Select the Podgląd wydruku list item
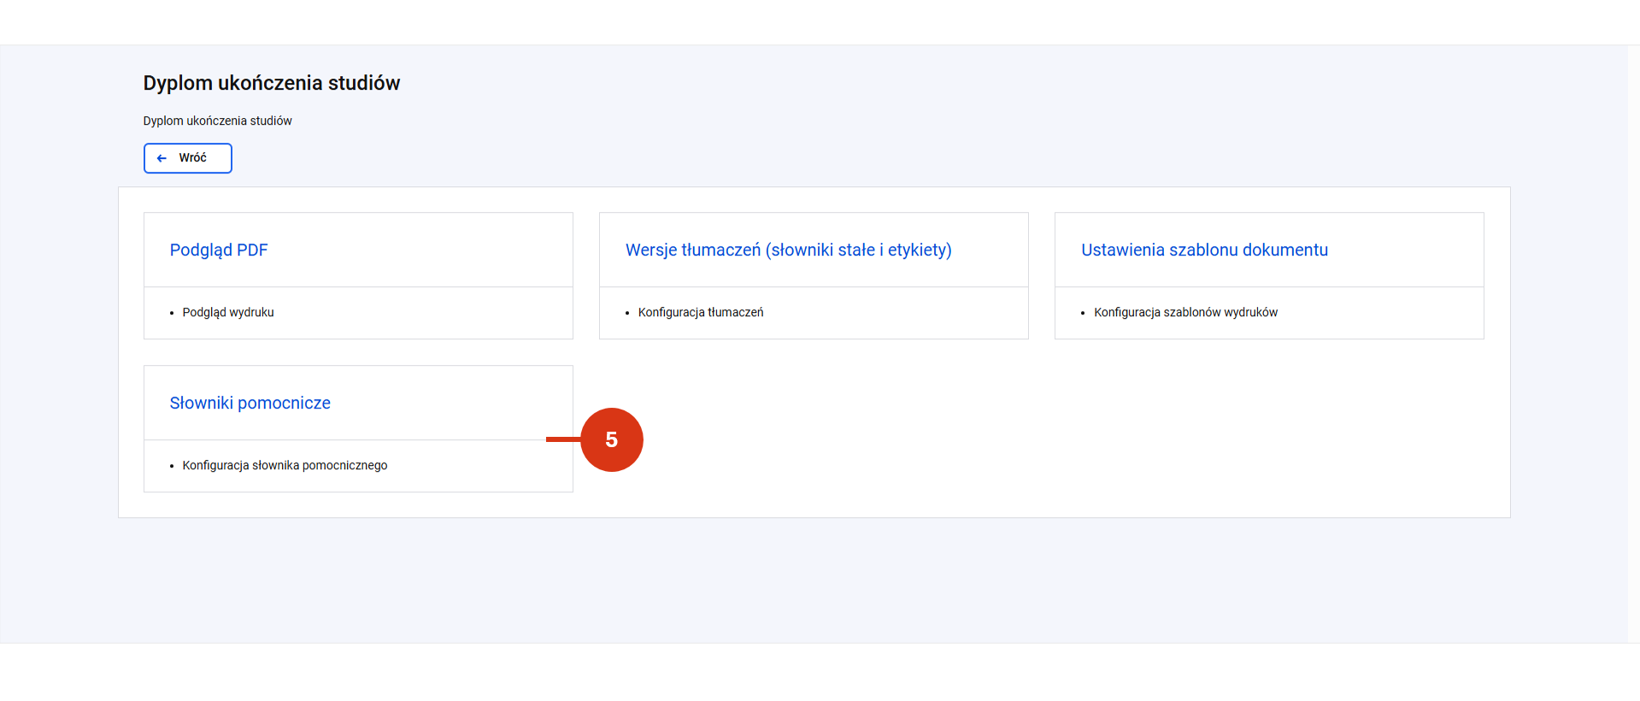Image resolution: width=1640 pixels, height=701 pixels. pos(228,312)
